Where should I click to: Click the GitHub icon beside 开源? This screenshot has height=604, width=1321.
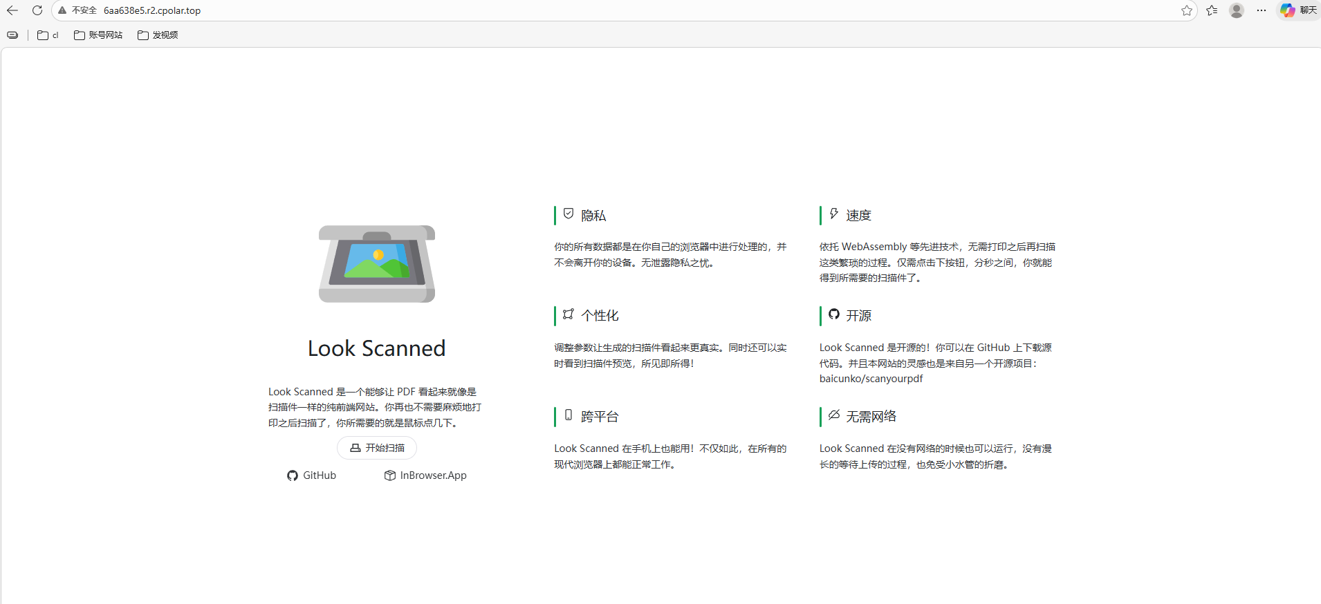(x=834, y=314)
